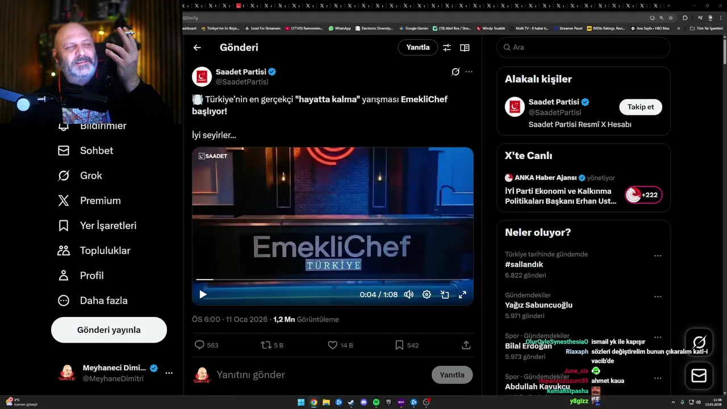
Task: Like the post showing 14 B
Action: tap(333, 345)
